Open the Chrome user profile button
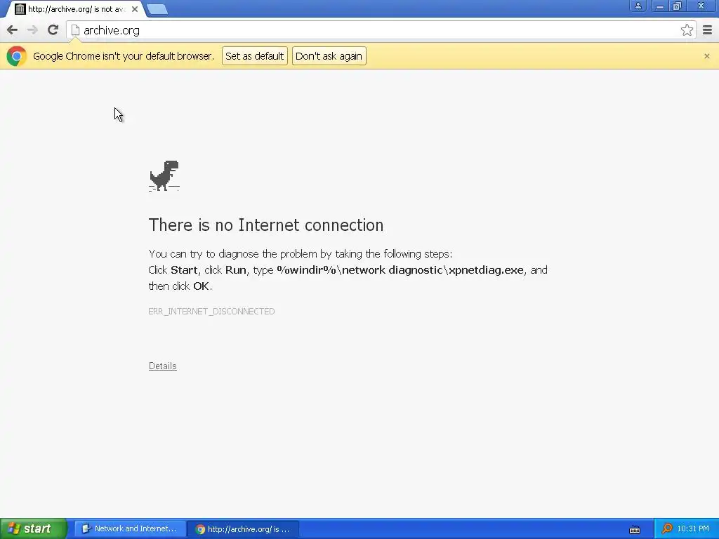Viewport: 719px width, 539px height. click(638, 6)
